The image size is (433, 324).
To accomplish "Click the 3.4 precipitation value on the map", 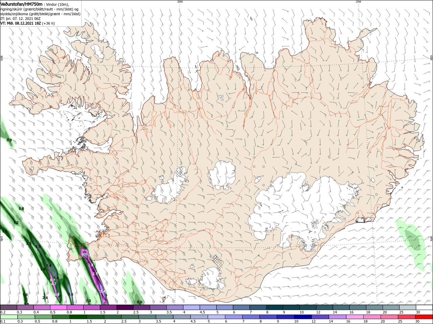I will click(x=49, y=266).
